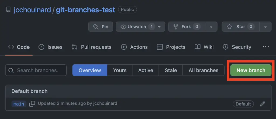Open the jcchouinard user profile link

pos(32,10)
